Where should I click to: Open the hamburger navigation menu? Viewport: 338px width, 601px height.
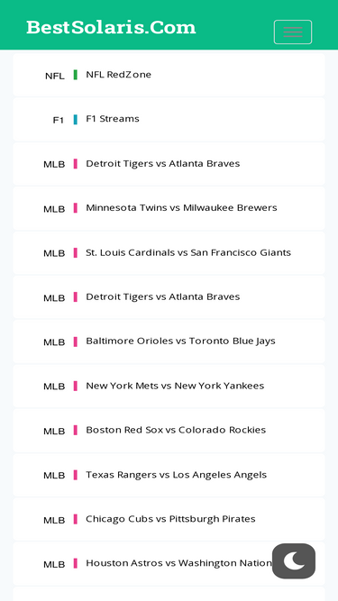click(293, 32)
